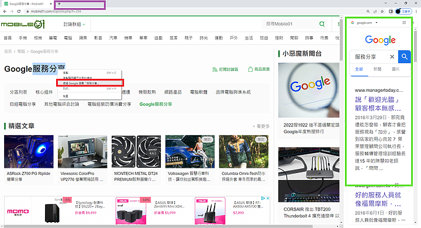
Task: Choose 列印 in the context menu
Action: [89, 88]
